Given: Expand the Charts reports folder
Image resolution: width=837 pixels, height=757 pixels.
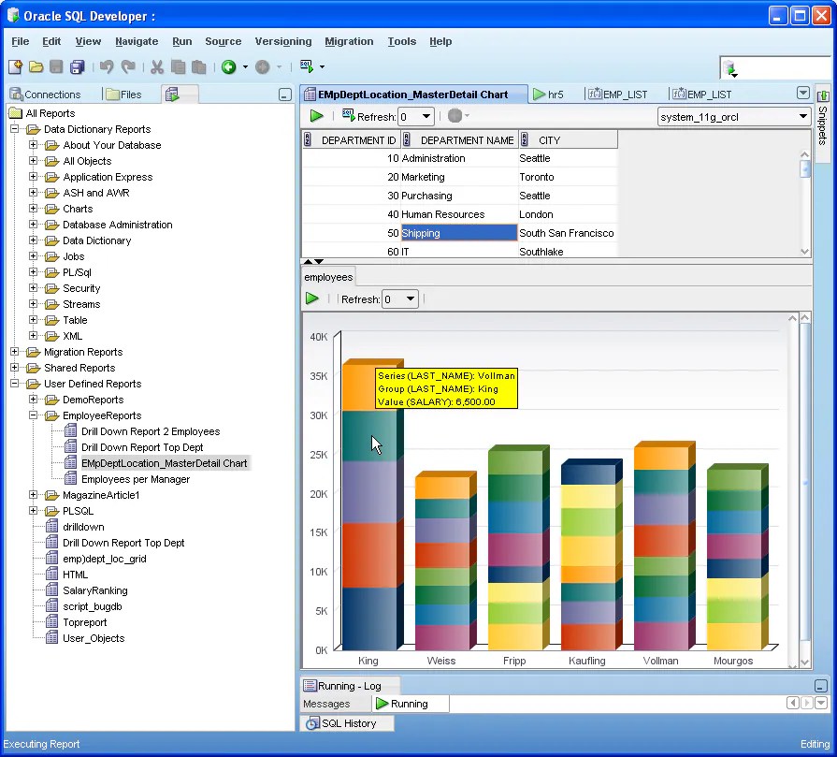Looking at the screenshot, I should point(33,209).
